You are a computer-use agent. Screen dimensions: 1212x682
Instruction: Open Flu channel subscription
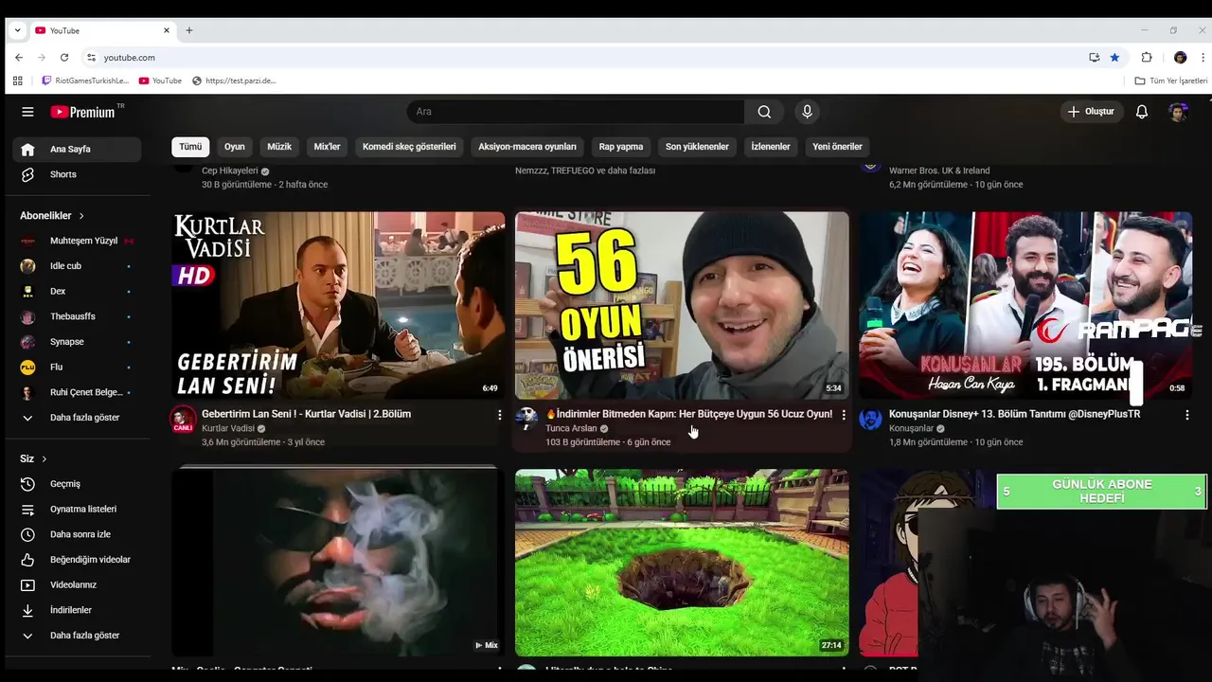click(x=77, y=367)
